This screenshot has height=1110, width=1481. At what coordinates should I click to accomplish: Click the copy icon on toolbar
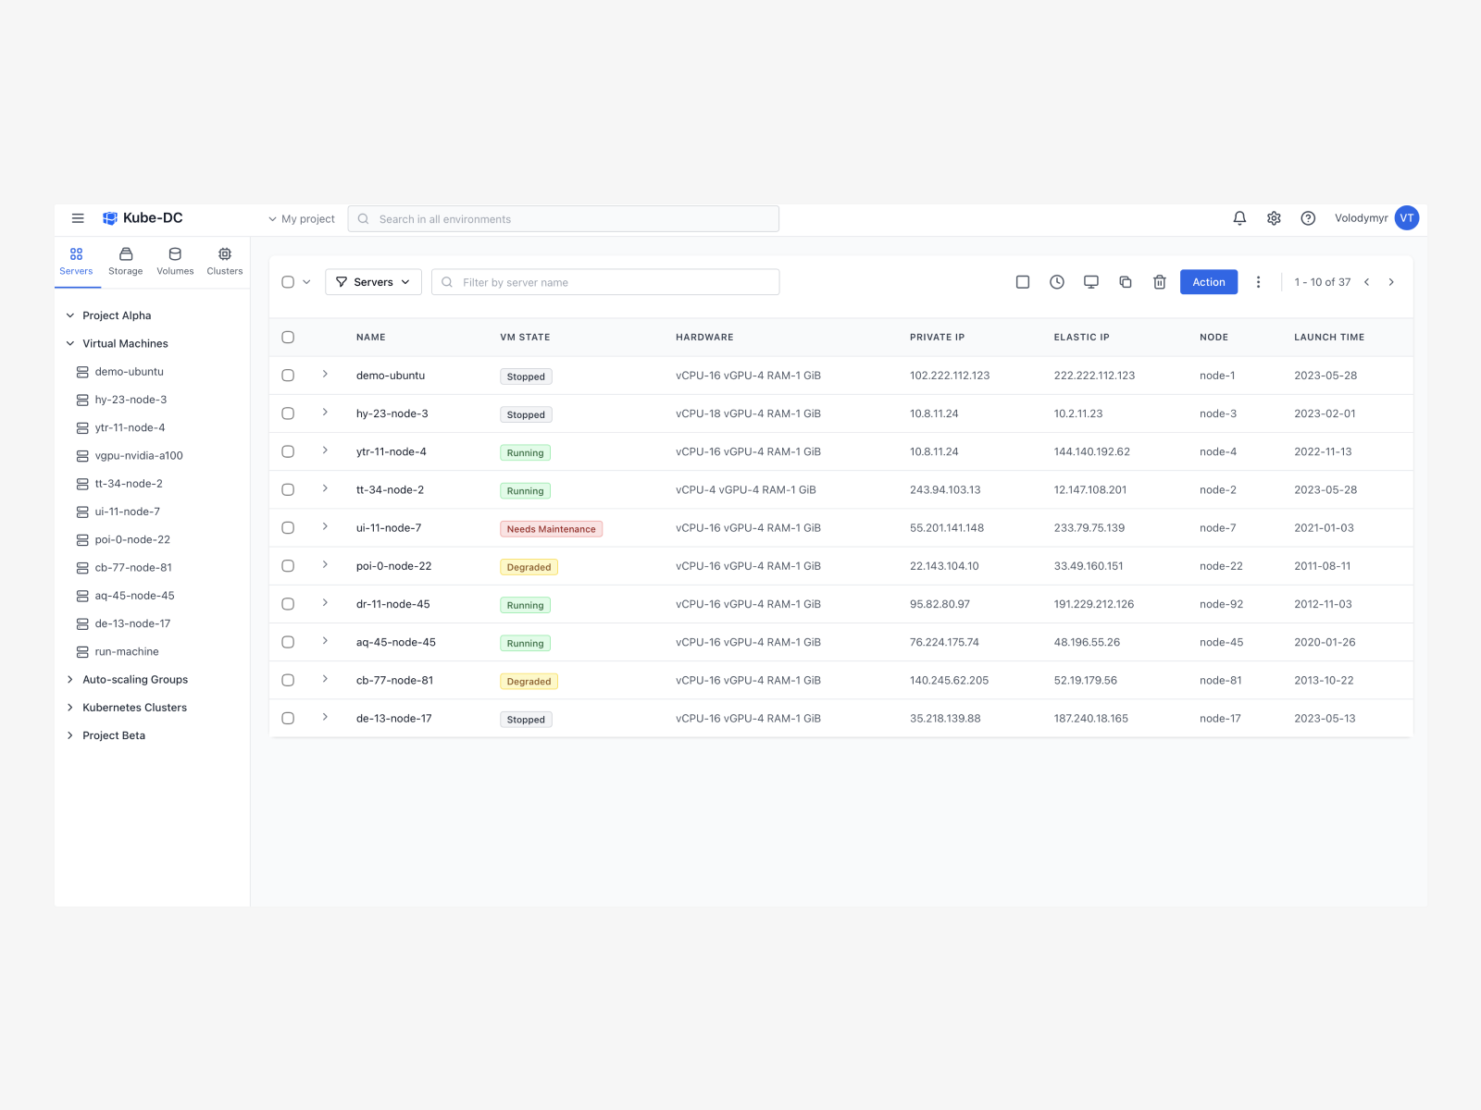click(1125, 281)
